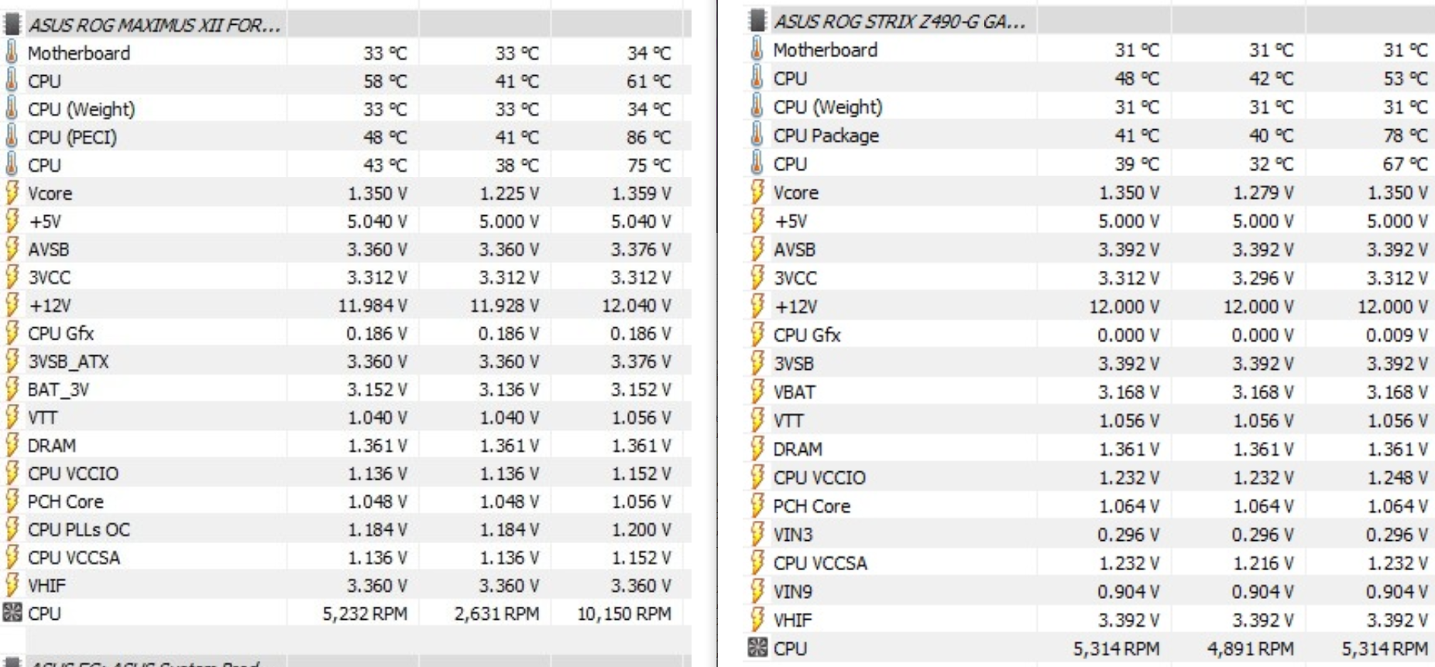The width and height of the screenshot is (1435, 667).
Task: Click the 4,891 RPM minimum fan value
Action: pyautogui.click(x=1251, y=649)
